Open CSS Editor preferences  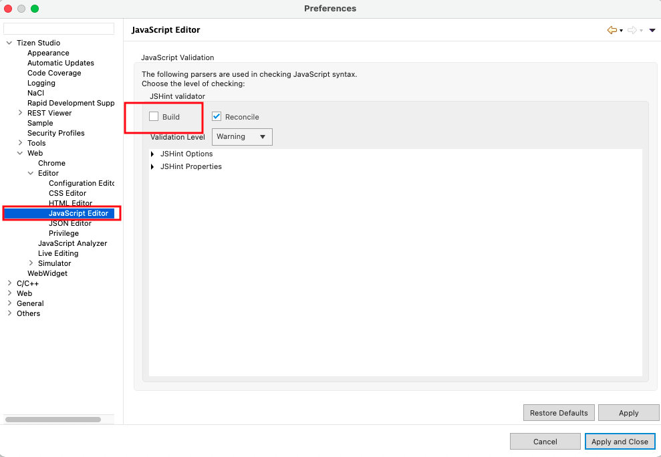68,193
